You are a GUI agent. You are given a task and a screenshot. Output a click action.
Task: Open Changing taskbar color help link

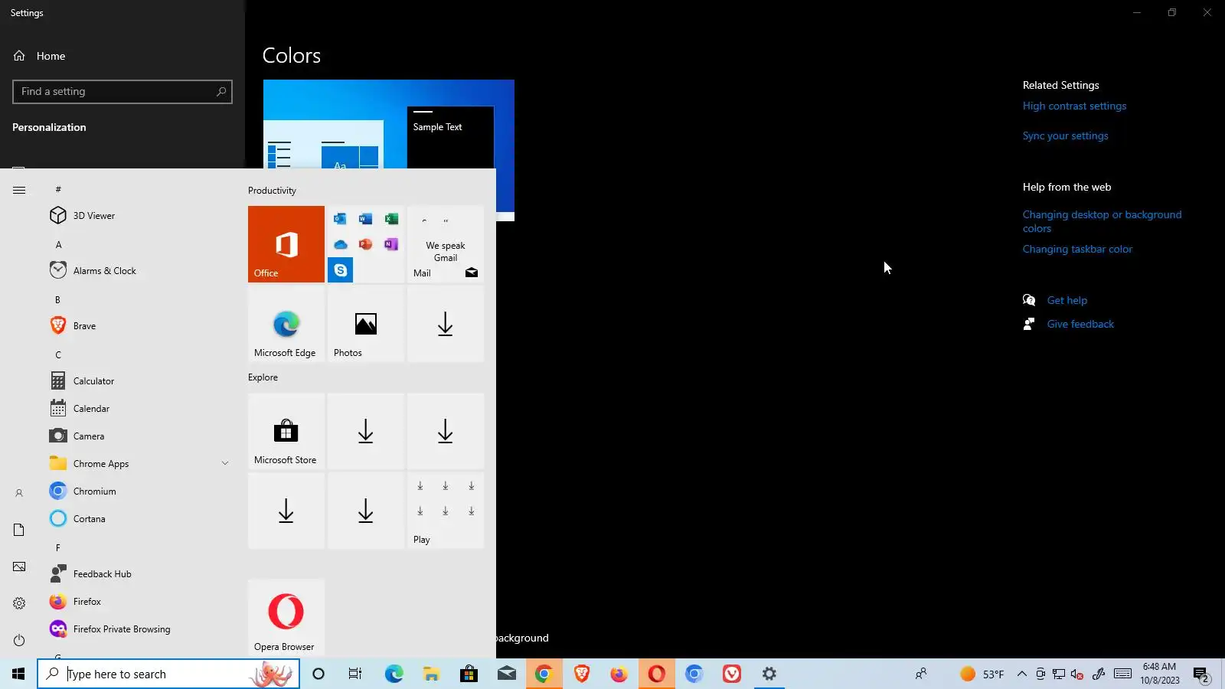1077,250
